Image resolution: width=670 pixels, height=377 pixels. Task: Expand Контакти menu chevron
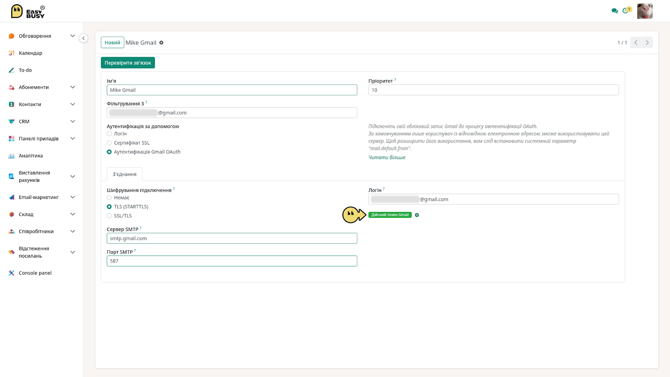[72, 104]
